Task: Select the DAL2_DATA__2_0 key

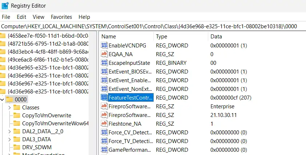Action: (x=43, y=131)
